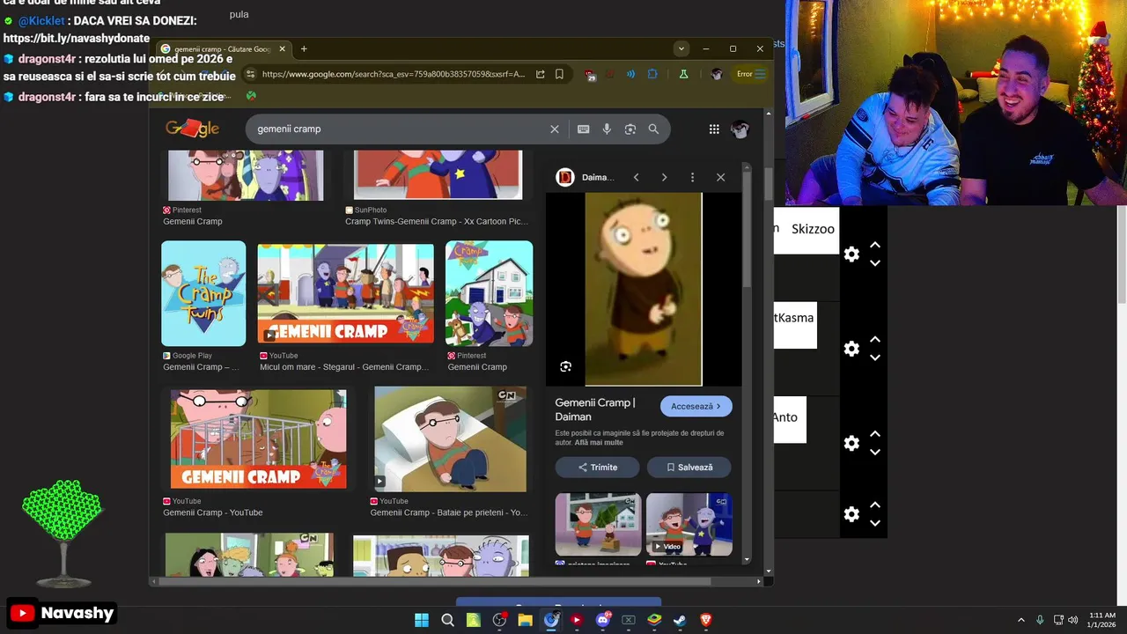The image size is (1127, 634).
Task: Open the tab search dropdown arrow
Action: (x=681, y=48)
